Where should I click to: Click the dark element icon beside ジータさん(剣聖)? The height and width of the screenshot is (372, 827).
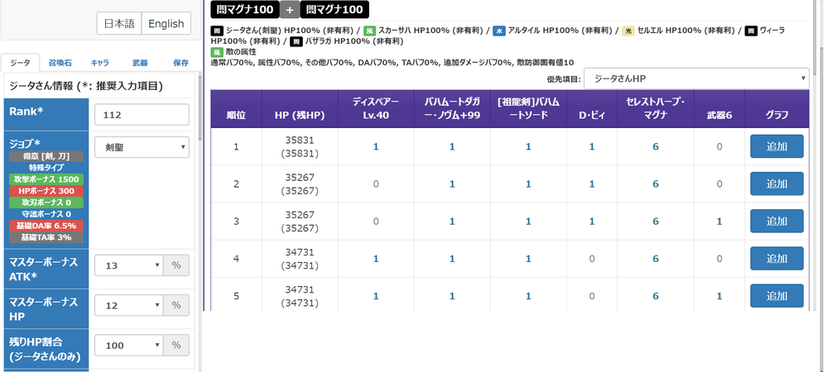217,31
